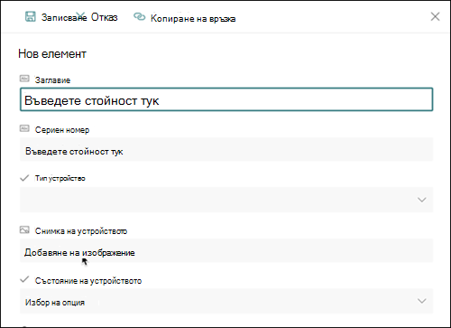Click the Заглавие field text icon
Screen dimensions: 451x328
point(24,79)
